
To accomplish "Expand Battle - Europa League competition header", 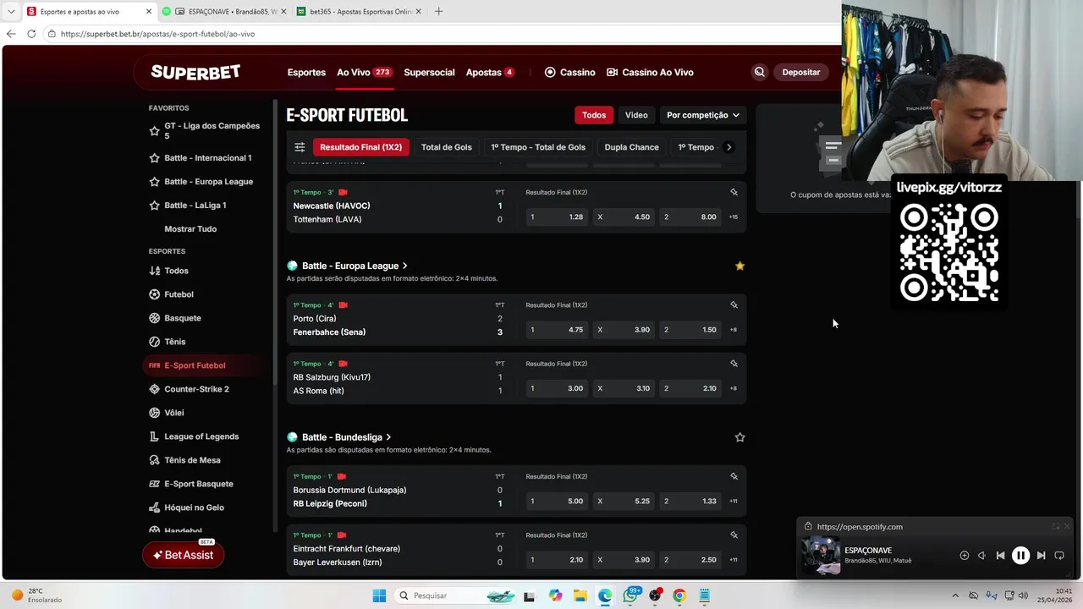I will 355,266.
